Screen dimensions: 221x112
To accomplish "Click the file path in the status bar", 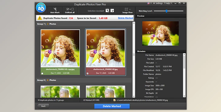I will pos(142,100).
